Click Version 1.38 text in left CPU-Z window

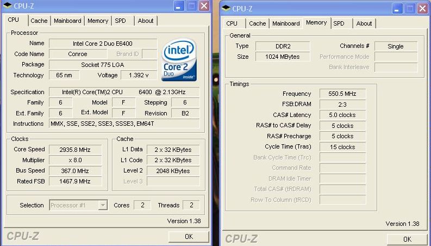tap(184, 221)
